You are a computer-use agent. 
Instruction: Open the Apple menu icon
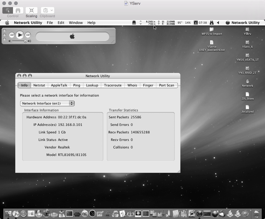(x=7, y=23)
